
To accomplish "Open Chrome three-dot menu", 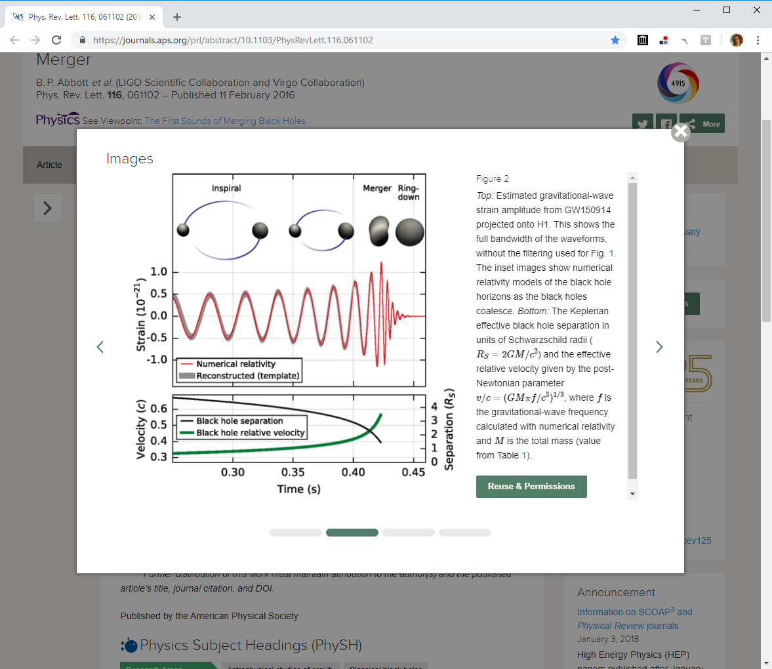I will [758, 40].
